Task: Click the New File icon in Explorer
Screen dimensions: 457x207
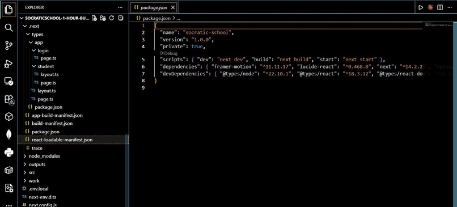Action: (94, 18)
